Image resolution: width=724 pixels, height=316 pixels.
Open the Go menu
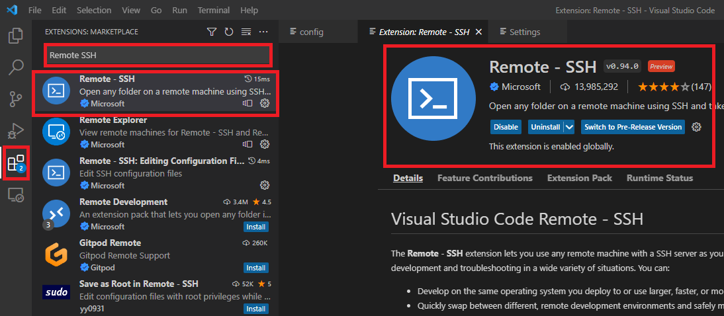click(x=156, y=10)
